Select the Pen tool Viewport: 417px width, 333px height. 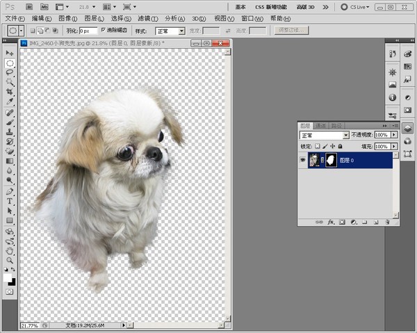pyautogui.click(x=10, y=191)
